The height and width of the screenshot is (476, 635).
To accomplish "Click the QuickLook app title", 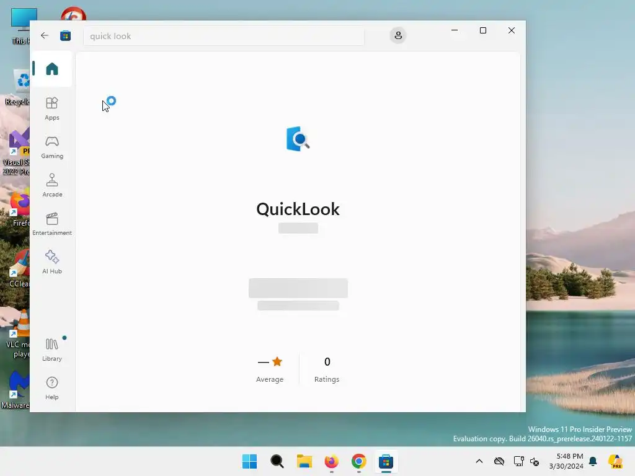I will 298,209.
